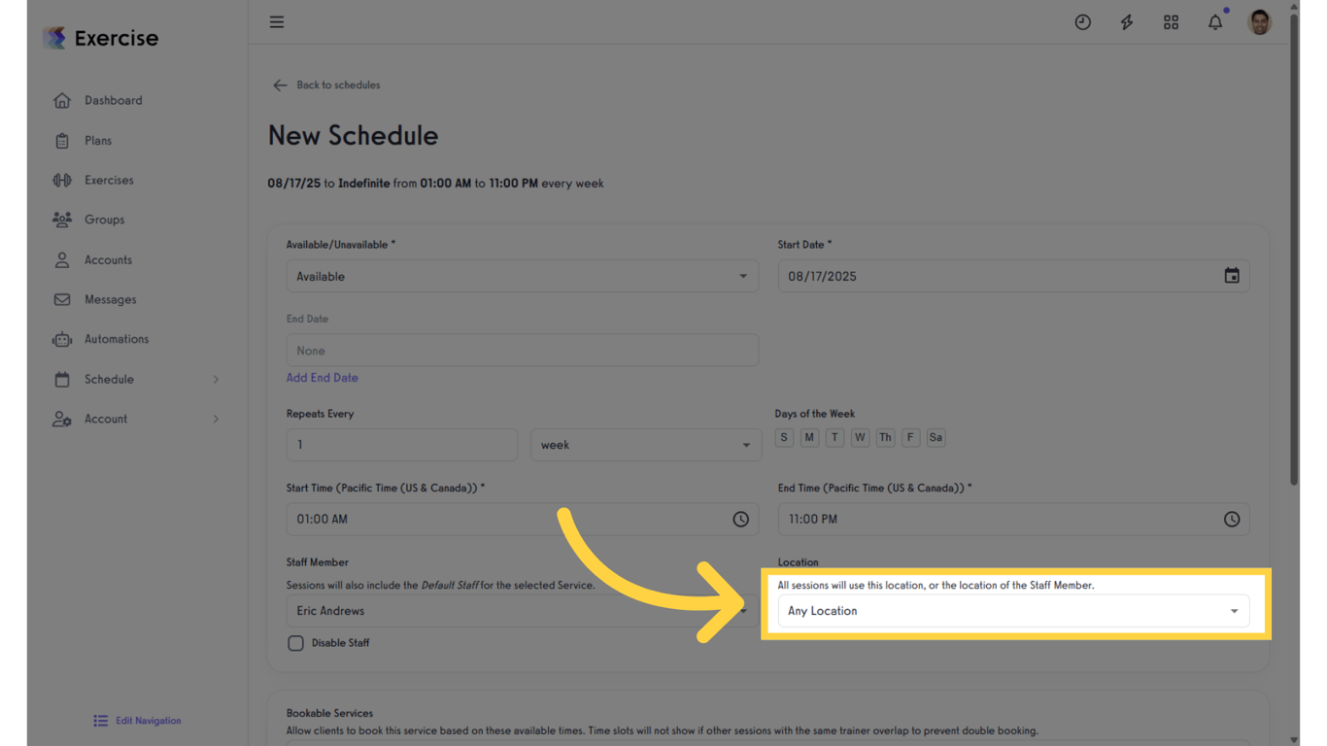
Task: Toggle Thursday (Th) day of the week
Action: 885,437
